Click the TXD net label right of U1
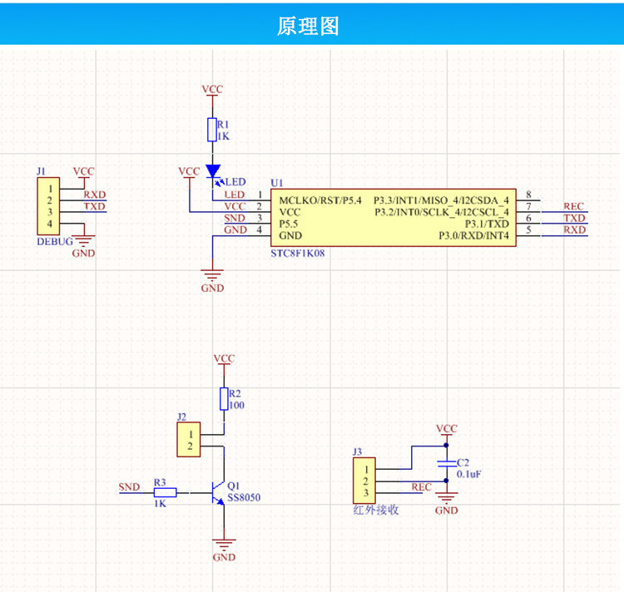The width and height of the screenshot is (624, 592). [x=574, y=219]
